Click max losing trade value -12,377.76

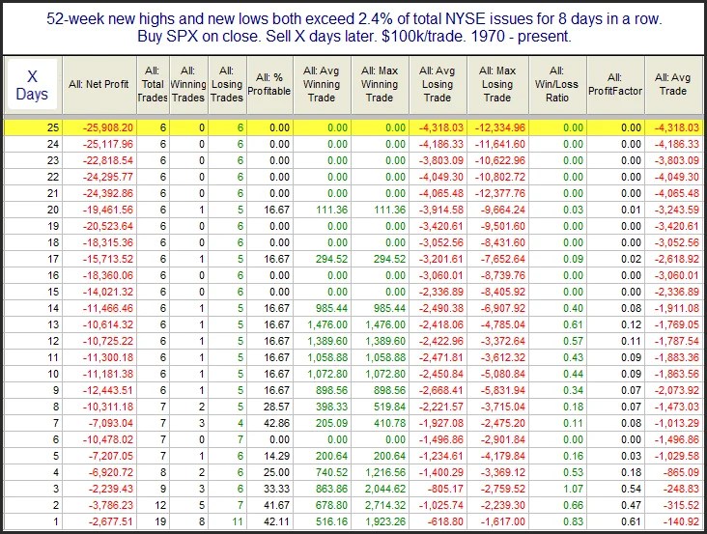500,193
